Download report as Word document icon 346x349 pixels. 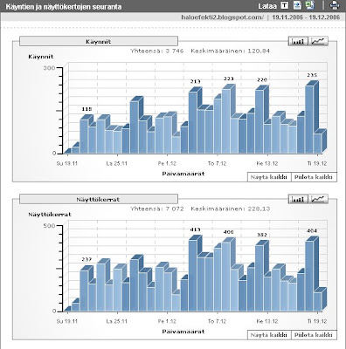(297, 5)
